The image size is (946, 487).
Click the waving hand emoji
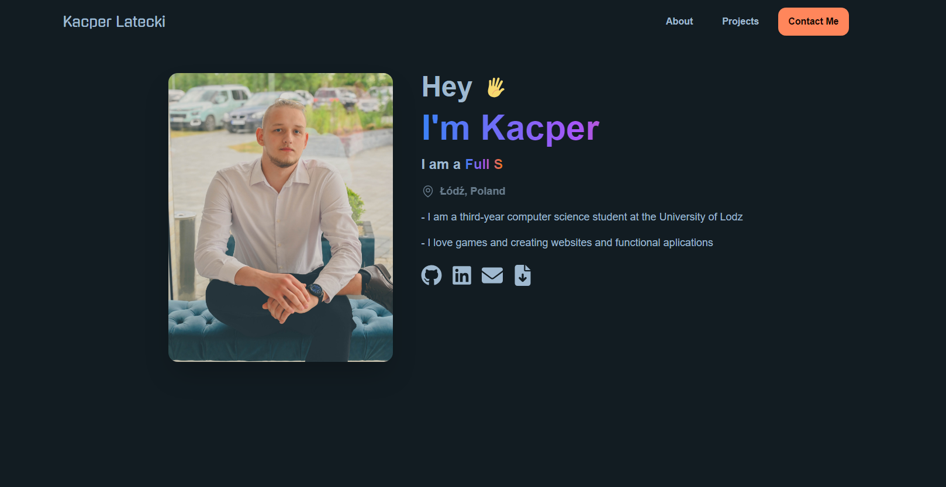click(495, 88)
